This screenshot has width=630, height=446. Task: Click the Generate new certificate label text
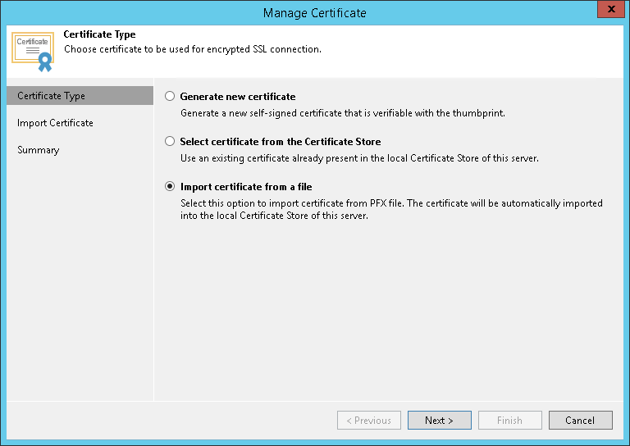pyautogui.click(x=238, y=96)
